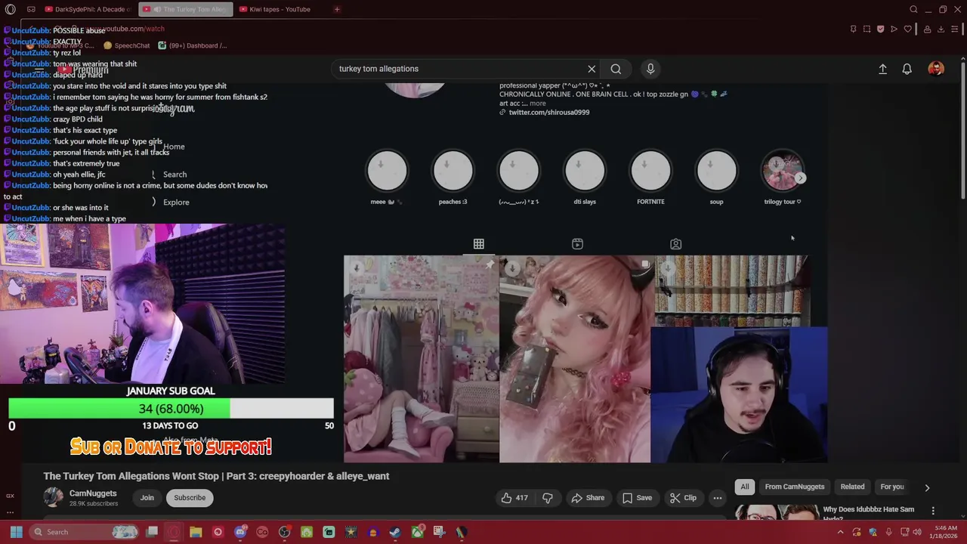967x544 pixels.
Task: Save video to a playlist
Action: click(x=637, y=498)
